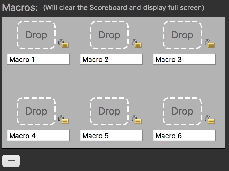
Task: Click the Macros heading label
Action: (20, 7)
